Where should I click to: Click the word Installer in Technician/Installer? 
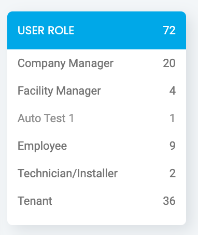[97, 173]
